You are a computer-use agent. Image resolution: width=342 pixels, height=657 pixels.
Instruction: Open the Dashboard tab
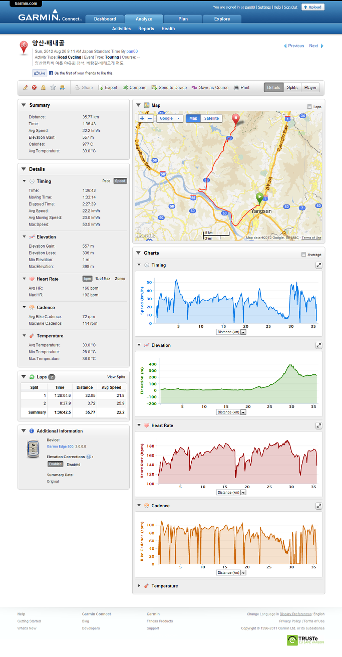tap(105, 19)
